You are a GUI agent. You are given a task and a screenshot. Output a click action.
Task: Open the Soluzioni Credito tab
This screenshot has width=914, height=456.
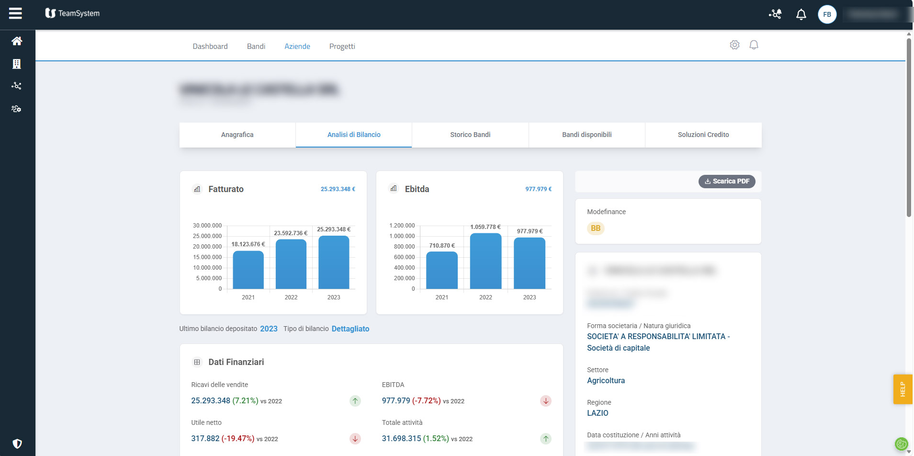click(703, 135)
